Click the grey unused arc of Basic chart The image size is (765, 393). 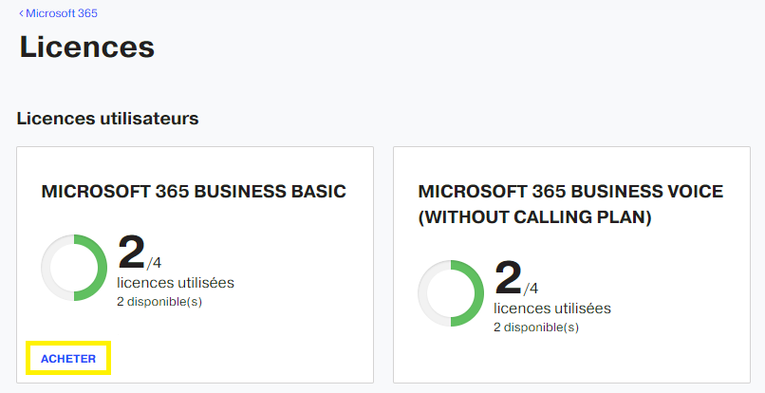(x=46, y=268)
